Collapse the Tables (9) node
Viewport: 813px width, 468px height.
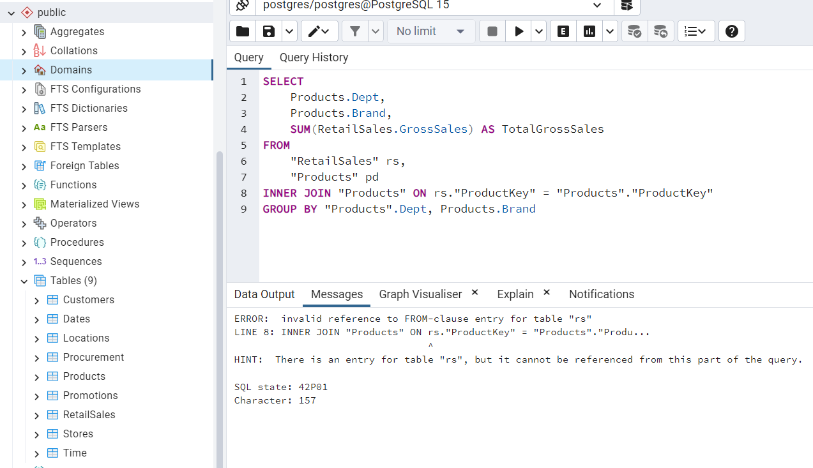click(x=24, y=281)
